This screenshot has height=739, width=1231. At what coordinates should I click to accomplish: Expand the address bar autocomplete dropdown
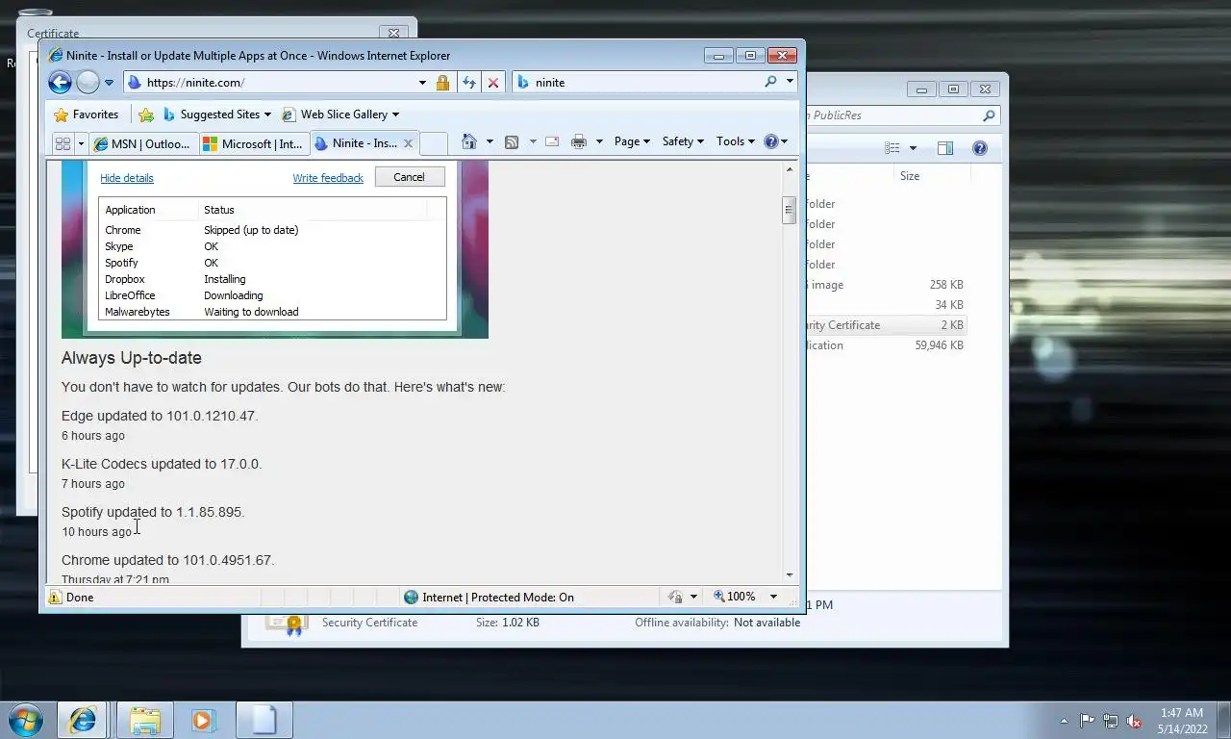point(422,83)
